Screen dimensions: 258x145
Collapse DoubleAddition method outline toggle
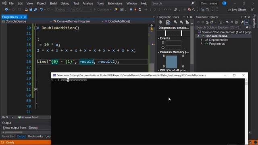36,28
